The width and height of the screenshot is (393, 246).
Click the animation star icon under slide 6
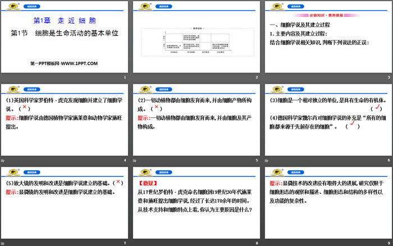[x=267, y=161]
